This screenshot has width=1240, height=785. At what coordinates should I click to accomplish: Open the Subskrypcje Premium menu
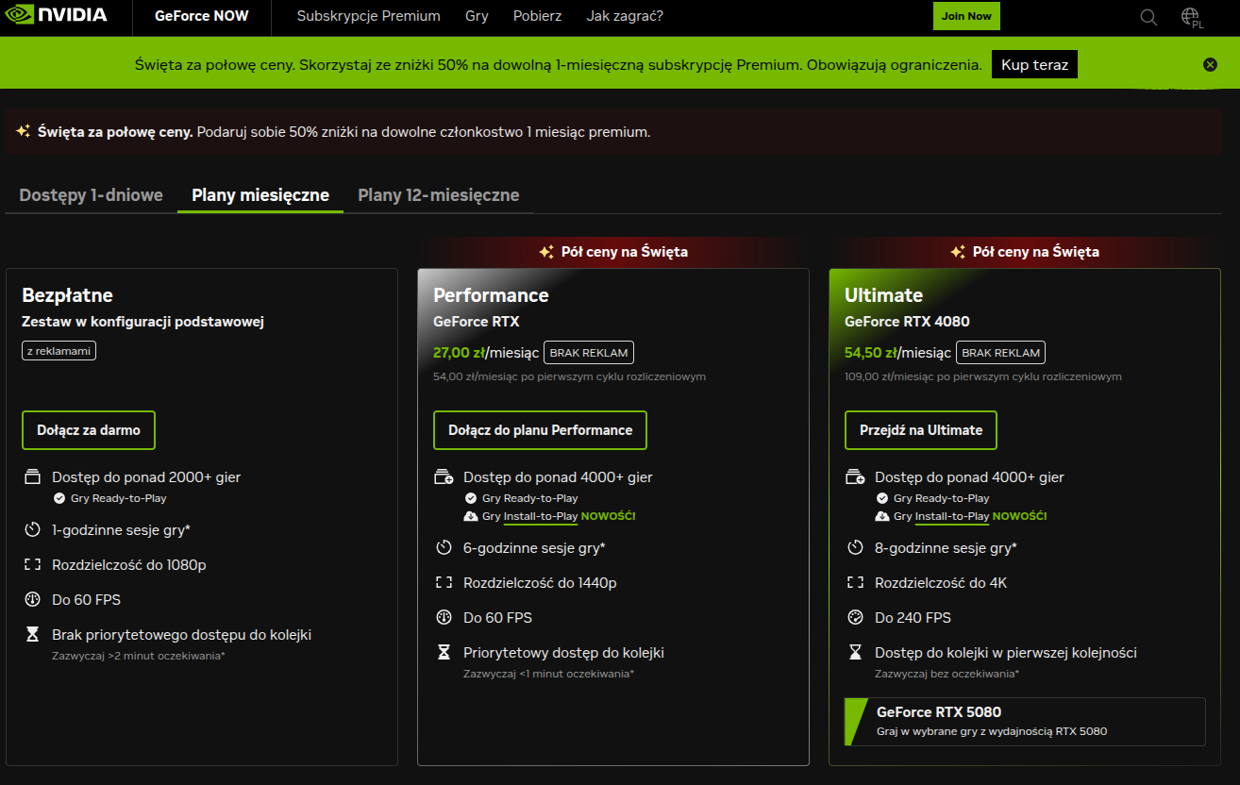[x=368, y=16]
